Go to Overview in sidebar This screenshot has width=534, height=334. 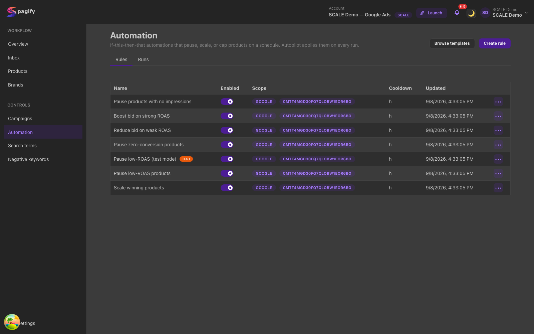pyautogui.click(x=43, y=44)
